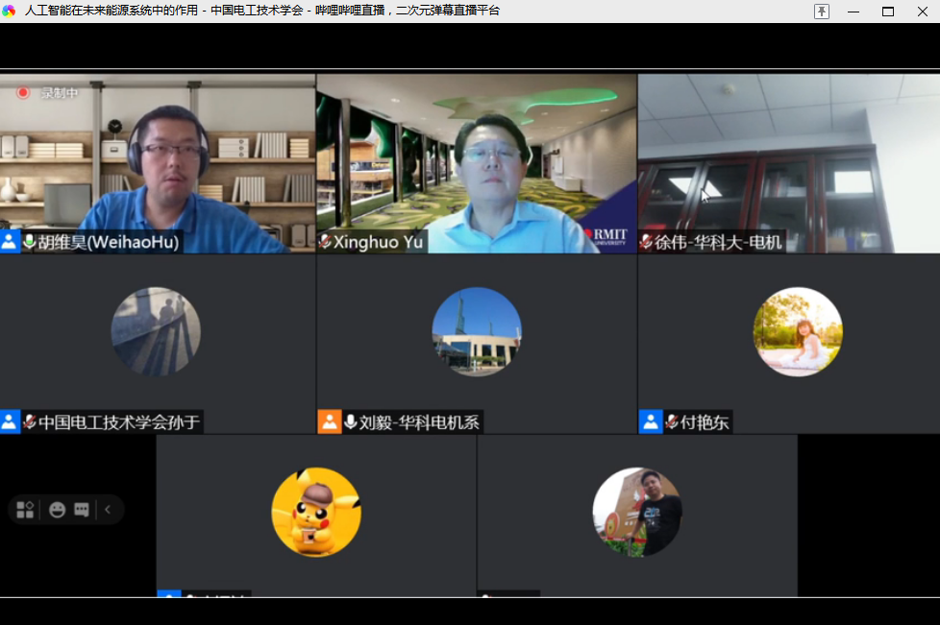This screenshot has height=625, width=940.
Task: Click orange user icon beside 刘毅-华科电机系
Action: coord(329,421)
